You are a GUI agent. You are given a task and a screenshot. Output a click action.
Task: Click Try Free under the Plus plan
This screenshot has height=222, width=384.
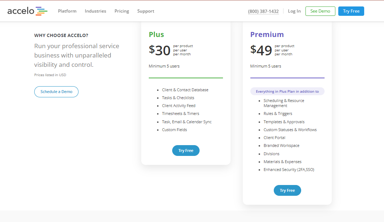coord(186,151)
